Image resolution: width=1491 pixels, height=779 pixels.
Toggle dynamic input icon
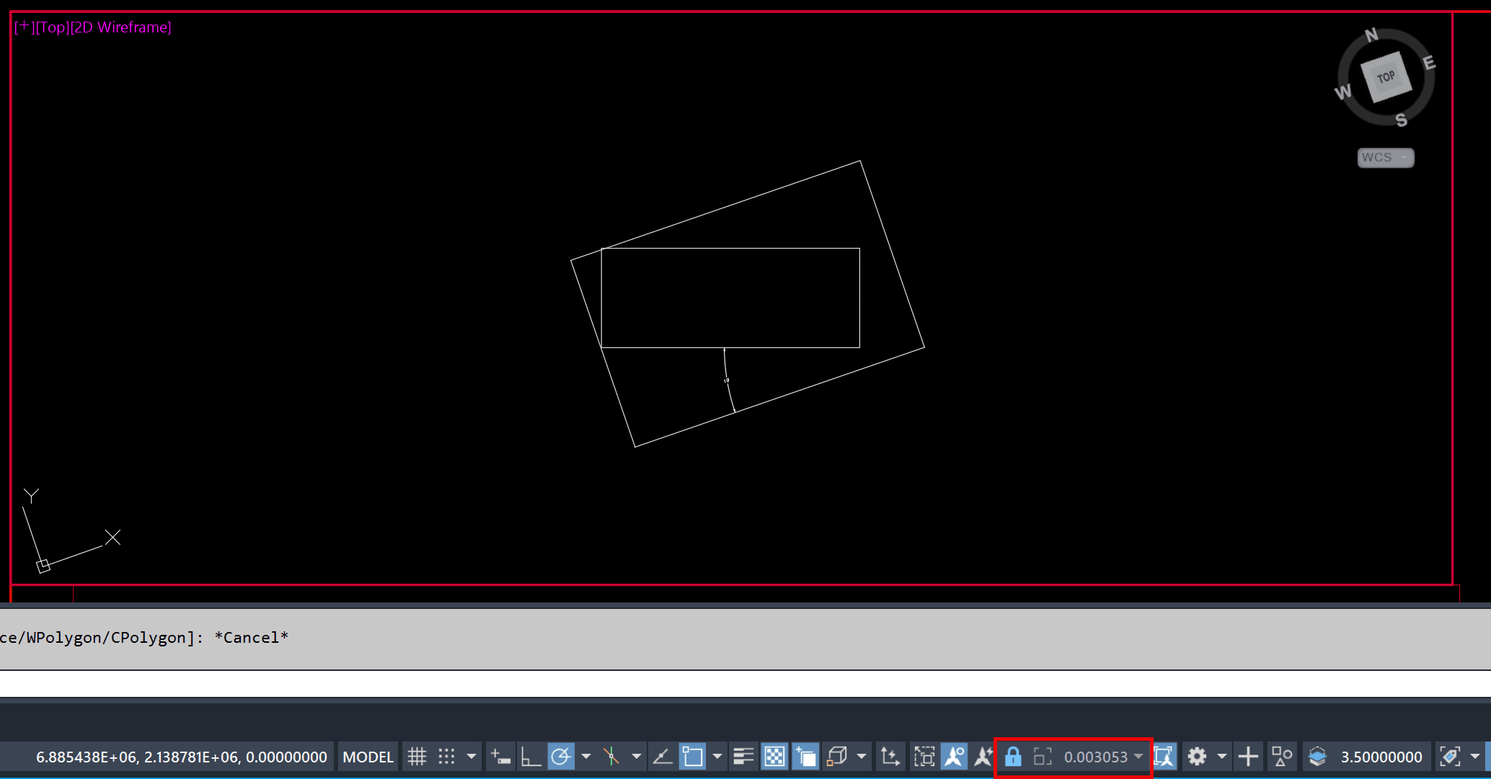(500, 757)
